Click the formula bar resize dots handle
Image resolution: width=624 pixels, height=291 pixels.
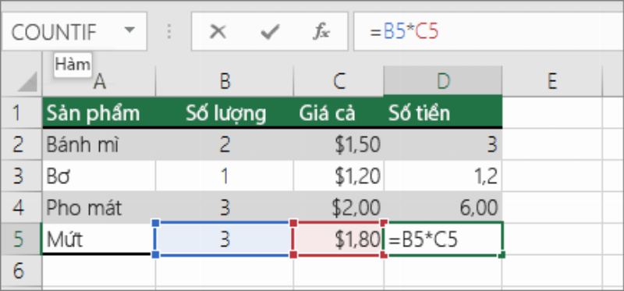coord(169,31)
